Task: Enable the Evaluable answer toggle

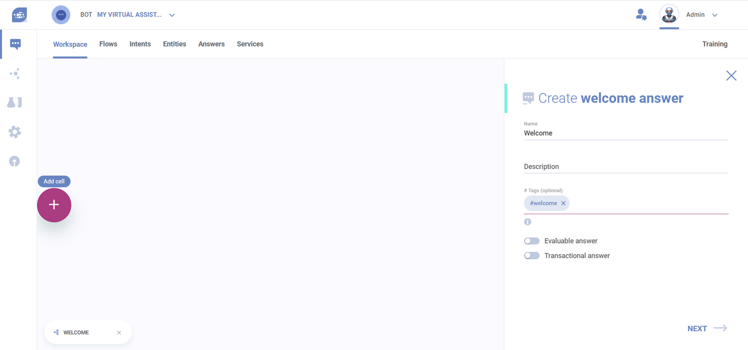Action: click(531, 241)
